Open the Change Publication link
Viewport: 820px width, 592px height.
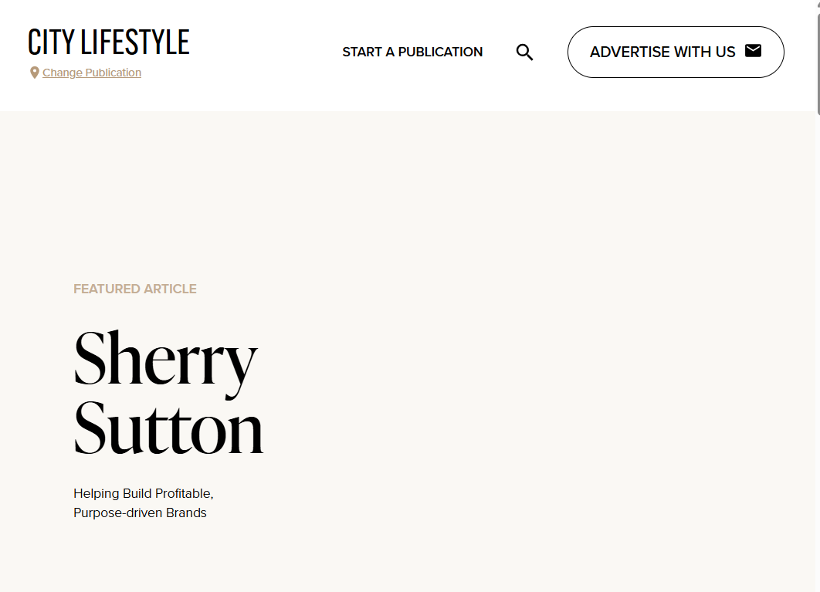[92, 73]
